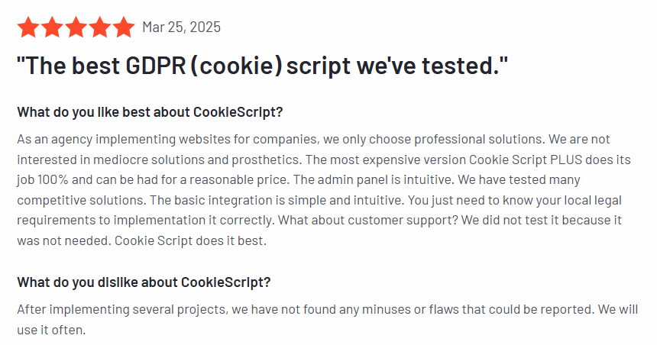Click the Mar 25, 2025 review date
657x345 pixels.
click(181, 27)
